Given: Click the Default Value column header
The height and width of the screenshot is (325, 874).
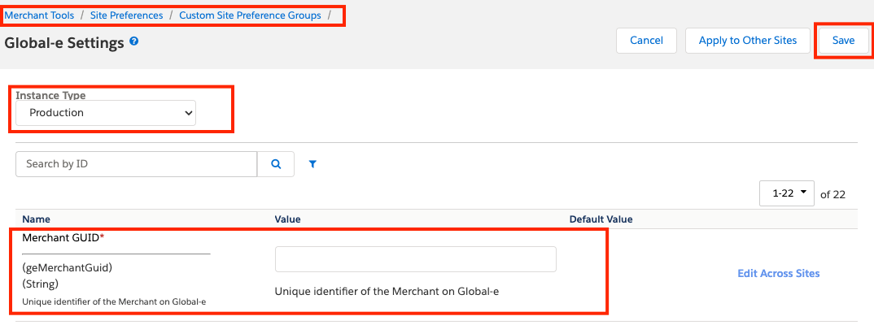Looking at the screenshot, I should click(601, 219).
